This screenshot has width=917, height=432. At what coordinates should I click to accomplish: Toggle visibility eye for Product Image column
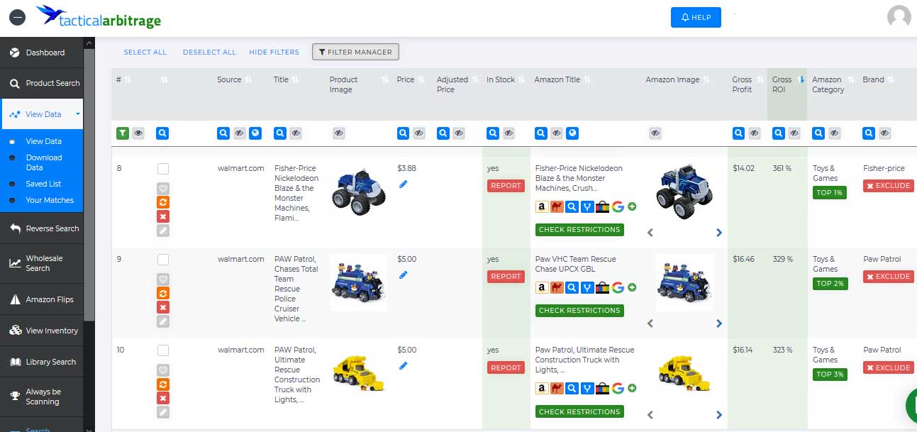pyautogui.click(x=339, y=133)
